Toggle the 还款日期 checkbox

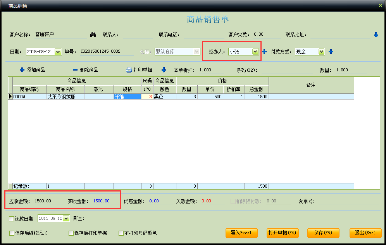coord(11,219)
